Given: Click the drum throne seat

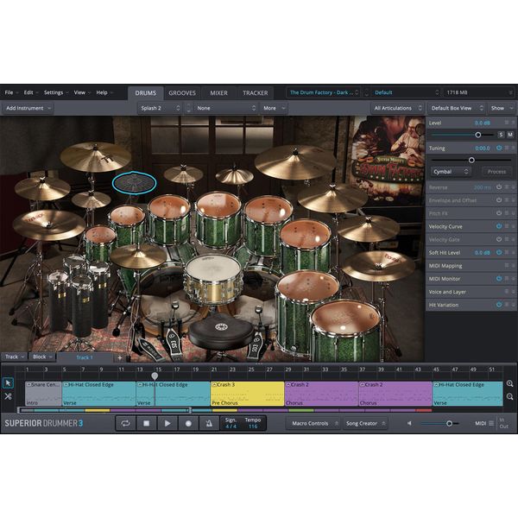Looking at the screenshot, I should point(221,332).
